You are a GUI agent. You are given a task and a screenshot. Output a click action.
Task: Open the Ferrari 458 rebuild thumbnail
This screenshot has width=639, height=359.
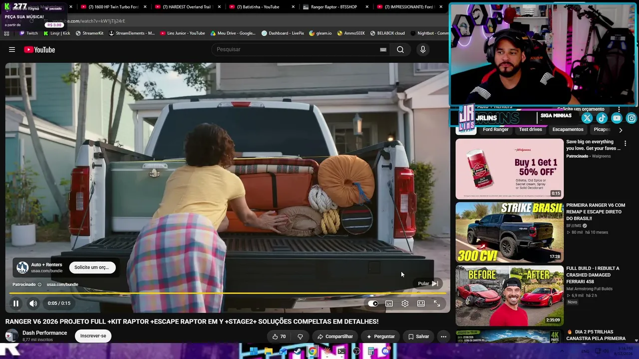coord(509,296)
